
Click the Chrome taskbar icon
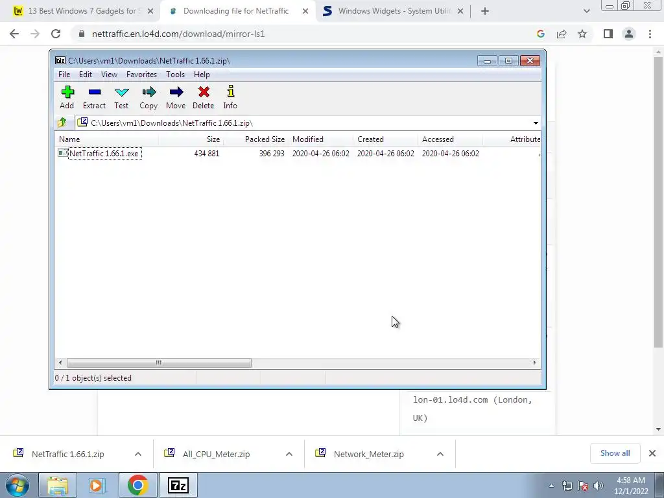tap(138, 485)
